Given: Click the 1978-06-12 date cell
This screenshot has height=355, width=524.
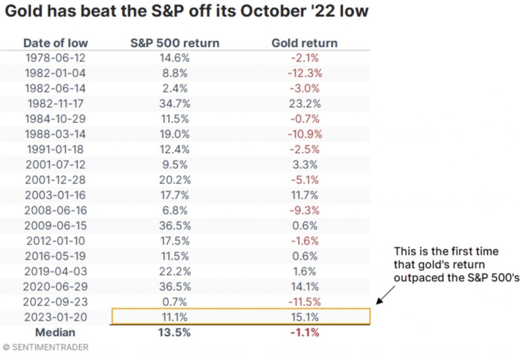Looking at the screenshot, I should coord(56,58).
